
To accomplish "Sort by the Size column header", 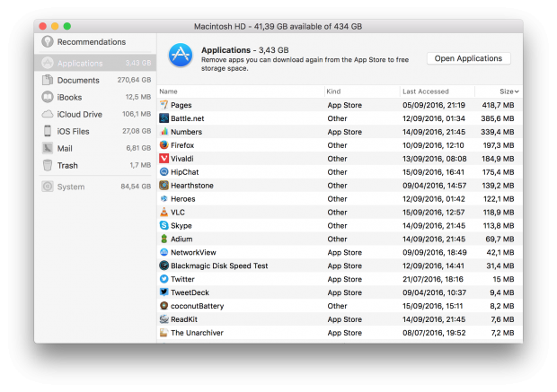I will click(x=509, y=91).
